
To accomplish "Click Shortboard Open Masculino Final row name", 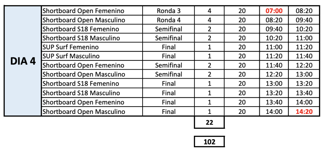I will coord(92,112).
